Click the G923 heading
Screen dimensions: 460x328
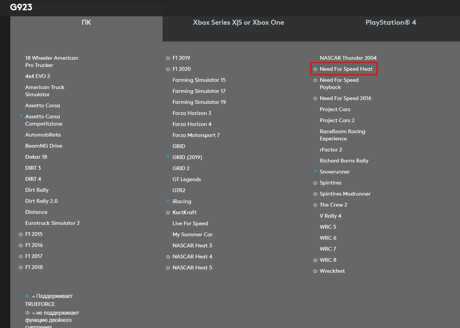(x=21, y=7)
